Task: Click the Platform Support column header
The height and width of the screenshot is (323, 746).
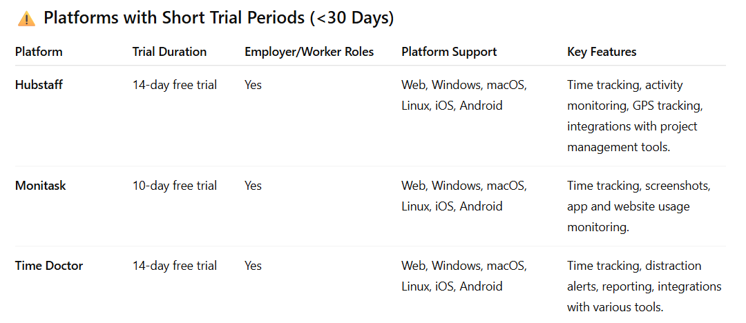Action: [x=449, y=52]
